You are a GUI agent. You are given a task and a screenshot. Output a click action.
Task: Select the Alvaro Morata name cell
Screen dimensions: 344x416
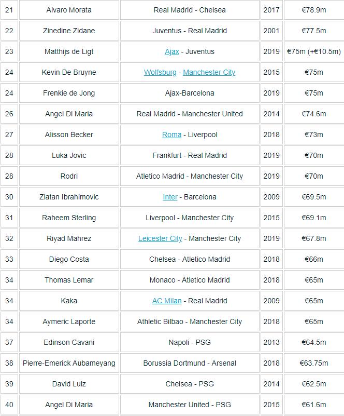pyautogui.click(x=69, y=10)
